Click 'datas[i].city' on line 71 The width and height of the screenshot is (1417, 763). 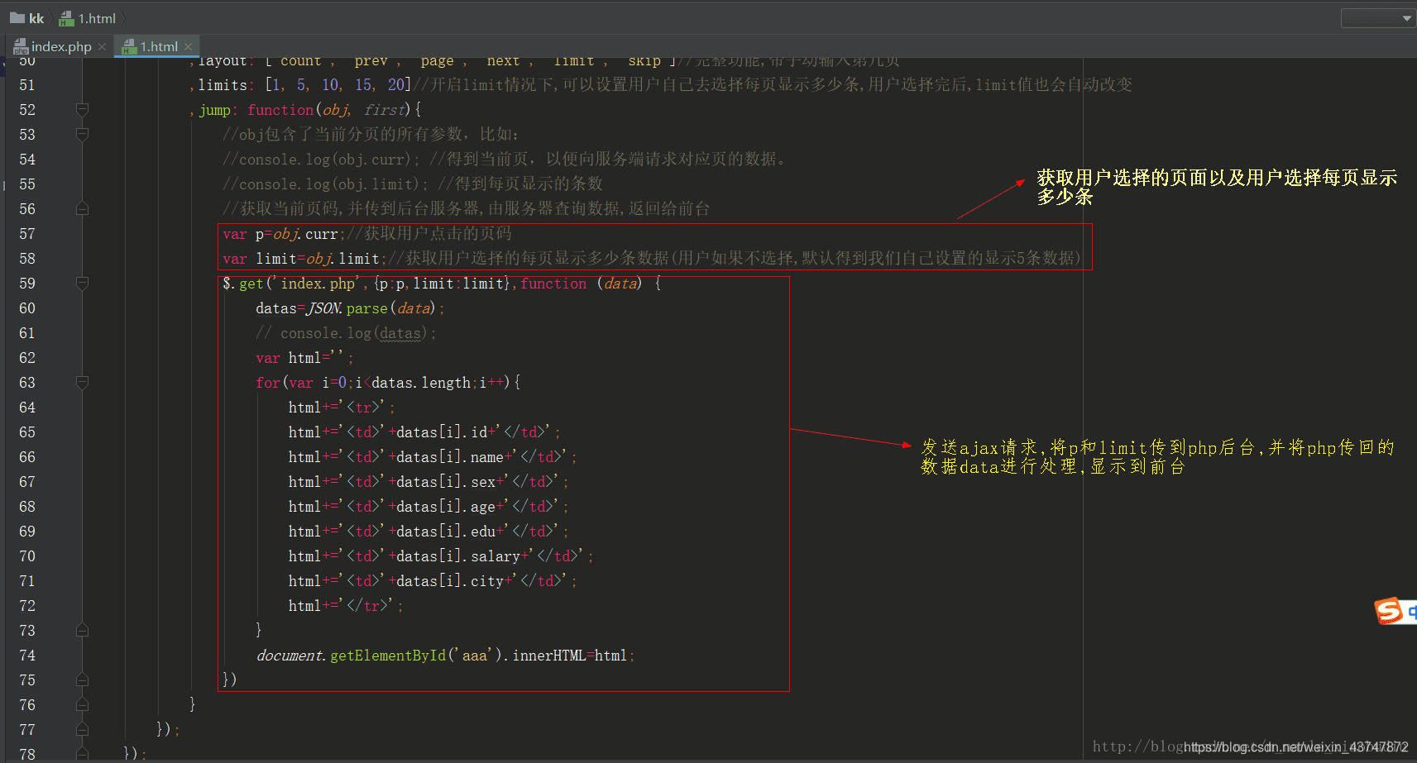click(x=450, y=581)
